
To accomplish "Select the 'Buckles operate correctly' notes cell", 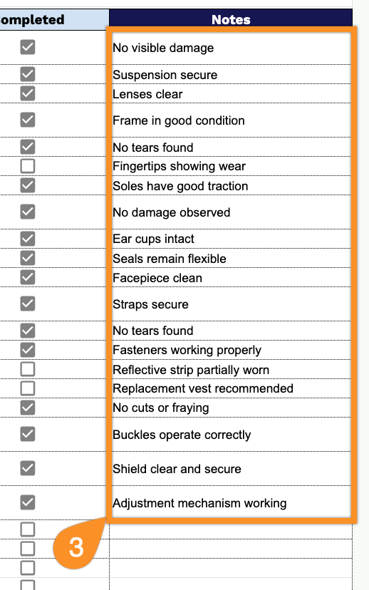I will [231, 435].
